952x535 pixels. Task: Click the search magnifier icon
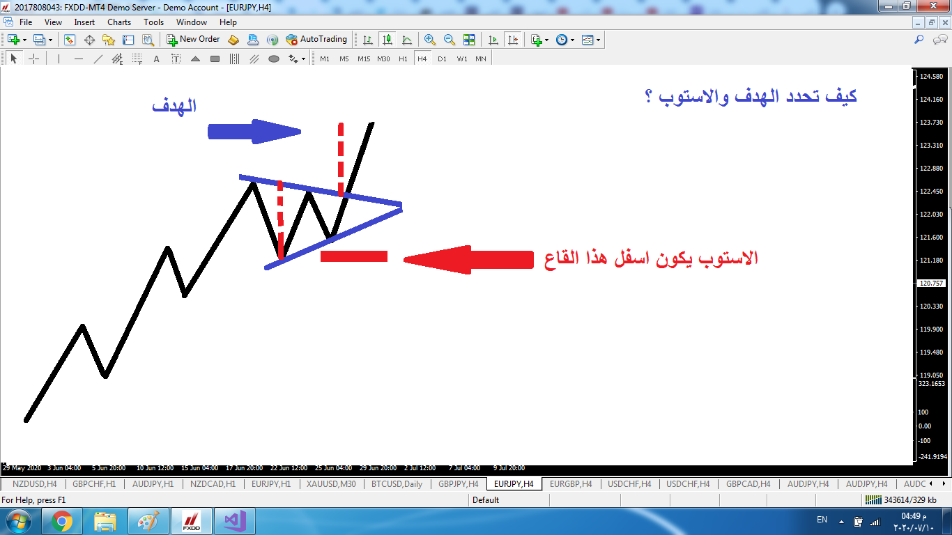(x=919, y=40)
